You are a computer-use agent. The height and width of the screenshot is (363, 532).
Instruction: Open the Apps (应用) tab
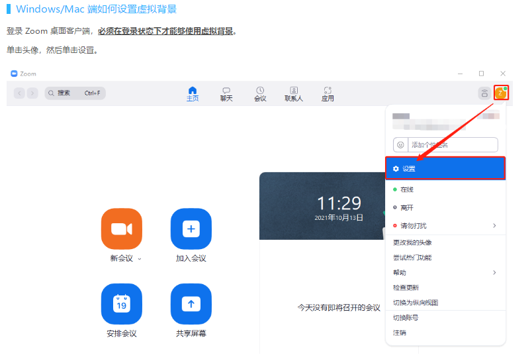[328, 93]
